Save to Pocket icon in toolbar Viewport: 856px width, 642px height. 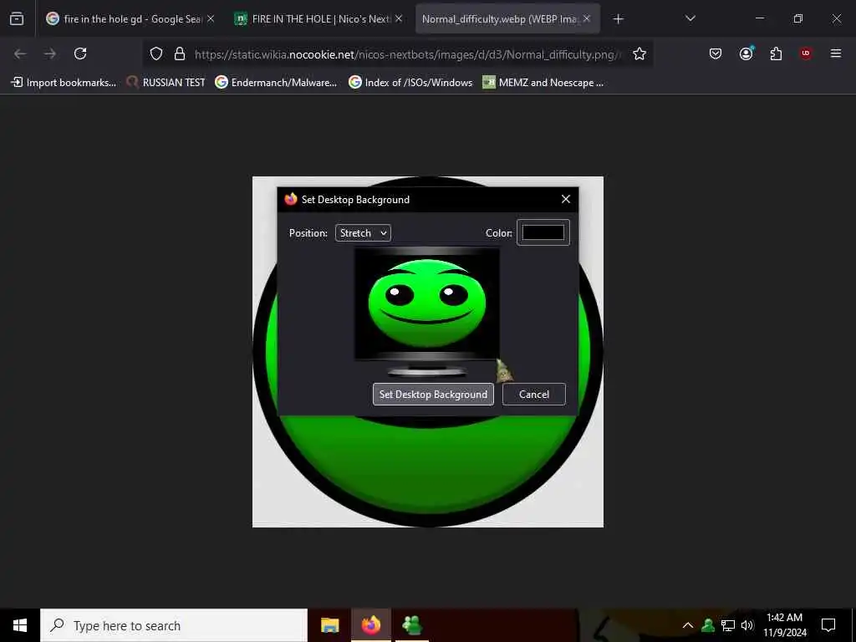tap(716, 53)
